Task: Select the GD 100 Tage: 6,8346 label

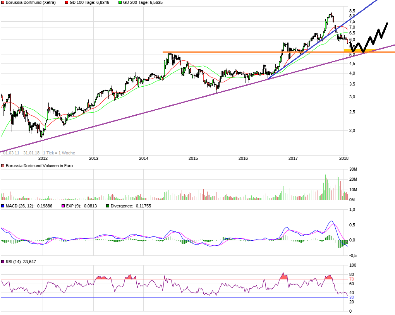Action: [x=89, y=3]
